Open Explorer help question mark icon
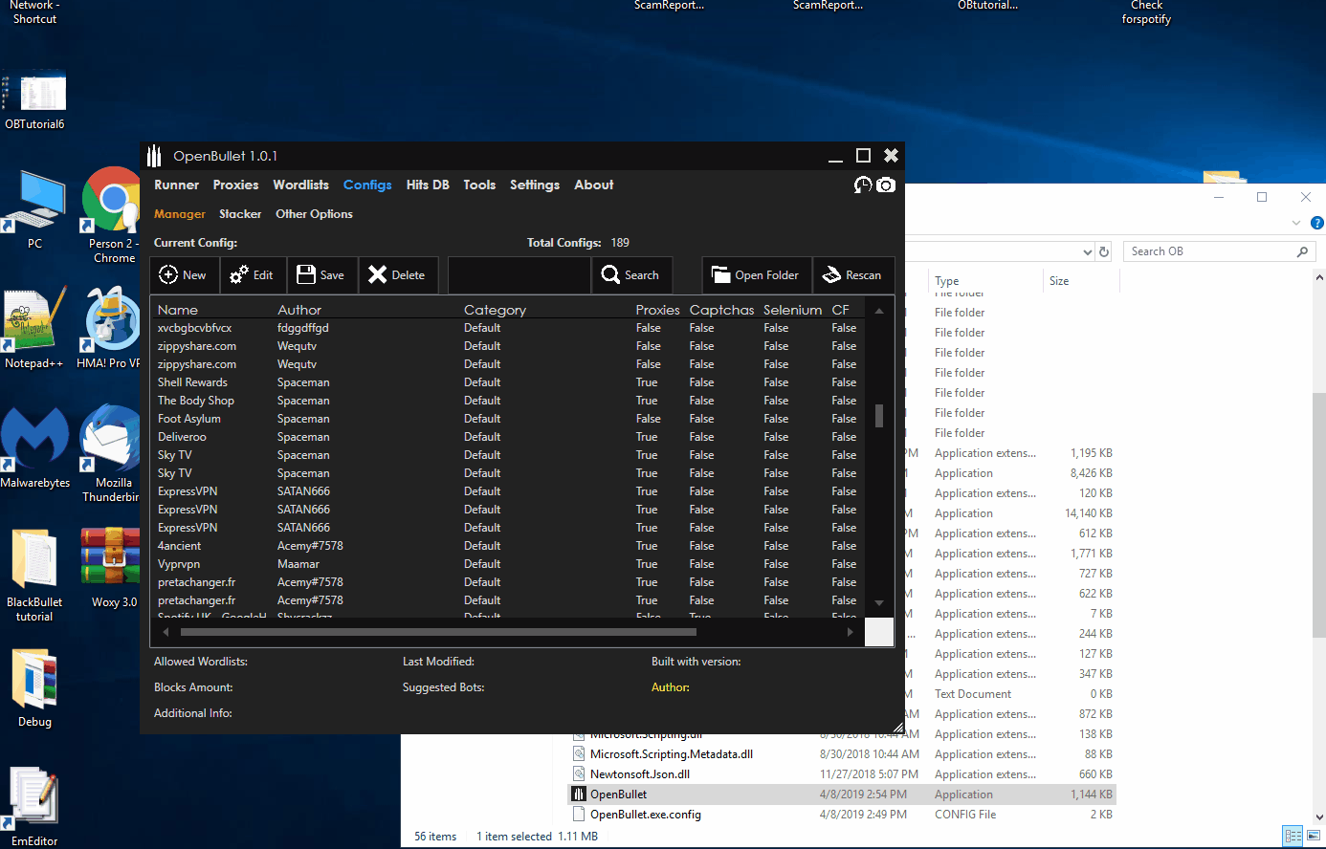Screen dimensions: 1326x849 tap(1316, 223)
